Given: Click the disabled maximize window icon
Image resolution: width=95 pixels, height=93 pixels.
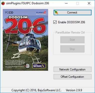Looking at the screenshot, I should pyautogui.click(x=78, y=3).
